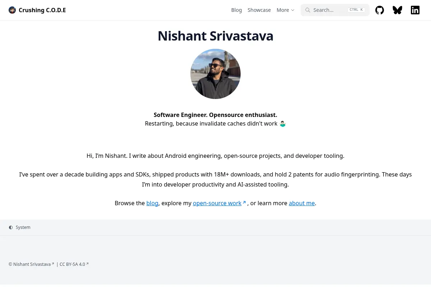Open the Showcase menu item
431x287 pixels.
point(259,10)
